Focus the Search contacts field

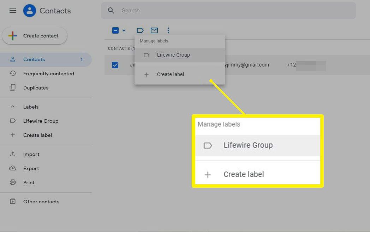228,11
